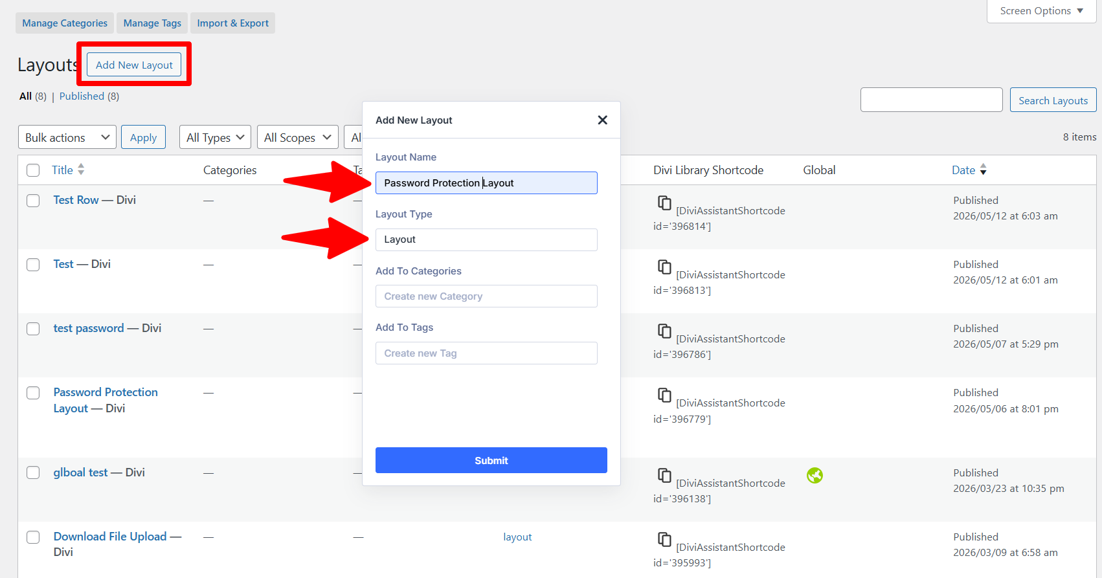Click the Create new Category field
The height and width of the screenshot is (578, 1102).
click(486, 296)
